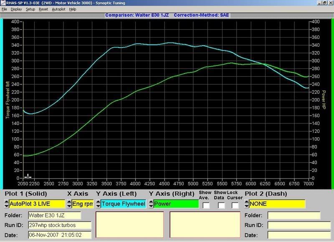Viewport: 334px width, 242px height.
Task: Click the right yellow notes box
Action: pos(205,224)
